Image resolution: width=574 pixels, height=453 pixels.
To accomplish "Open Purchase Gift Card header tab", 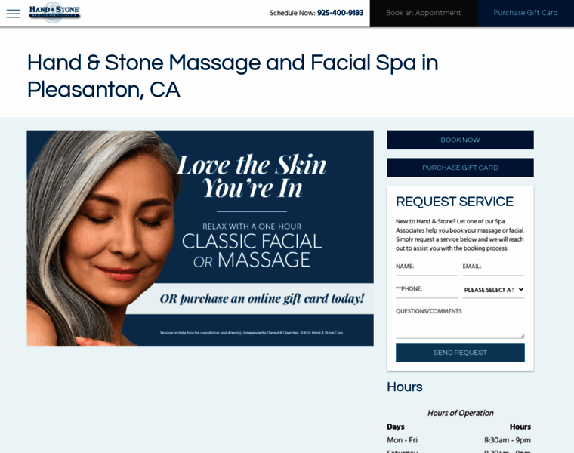I will (526, 13).
